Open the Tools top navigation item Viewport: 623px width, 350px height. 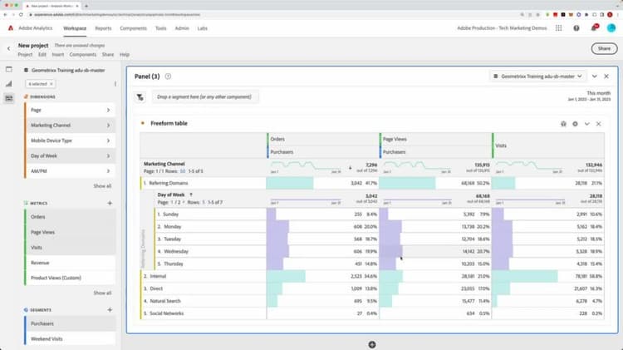pyautogui.click(x=161, y=28)
